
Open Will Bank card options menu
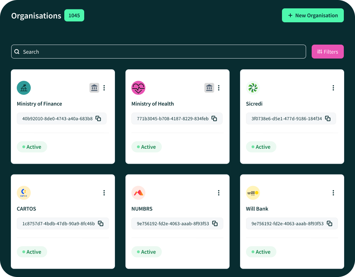point(333,193)
